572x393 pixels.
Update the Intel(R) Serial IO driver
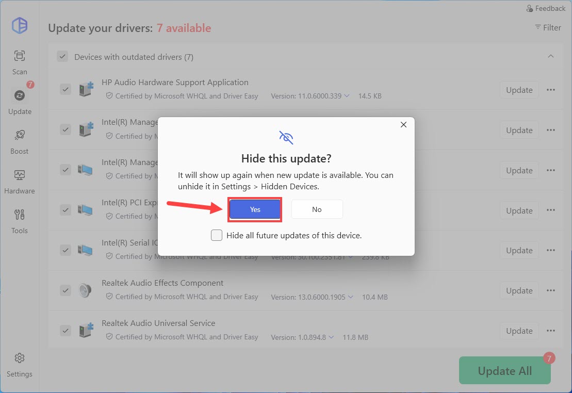[519, 251]
